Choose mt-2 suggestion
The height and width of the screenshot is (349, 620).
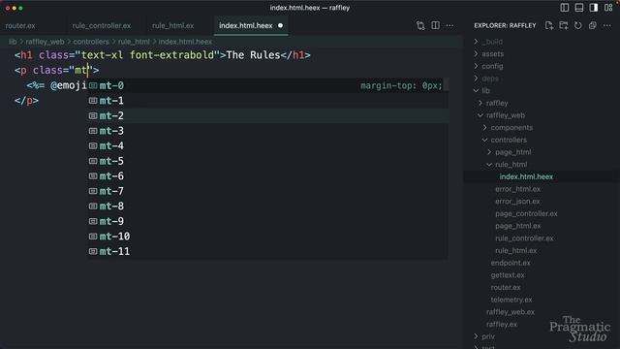(x=267, y=115)
